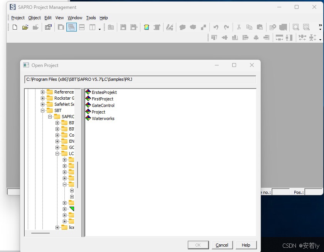Click the Copy toolbar icon

click(249, 27)
